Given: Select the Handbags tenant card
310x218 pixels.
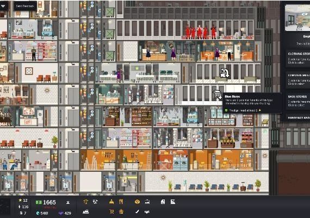Looking at the screenshot, I should 297,118.
